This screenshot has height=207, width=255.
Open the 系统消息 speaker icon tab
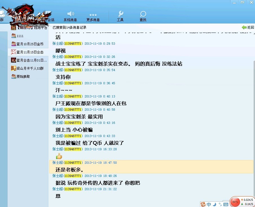click(70, 16)
